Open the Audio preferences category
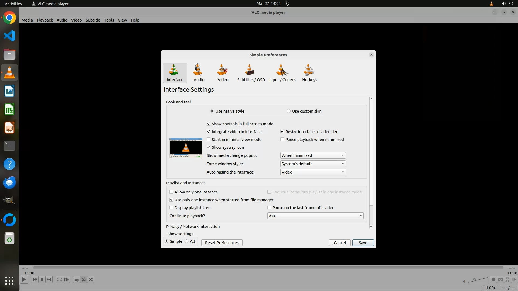 point(199,73)
